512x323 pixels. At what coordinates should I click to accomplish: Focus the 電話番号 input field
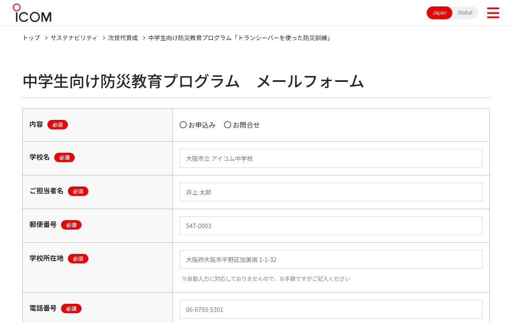[331, 309]
